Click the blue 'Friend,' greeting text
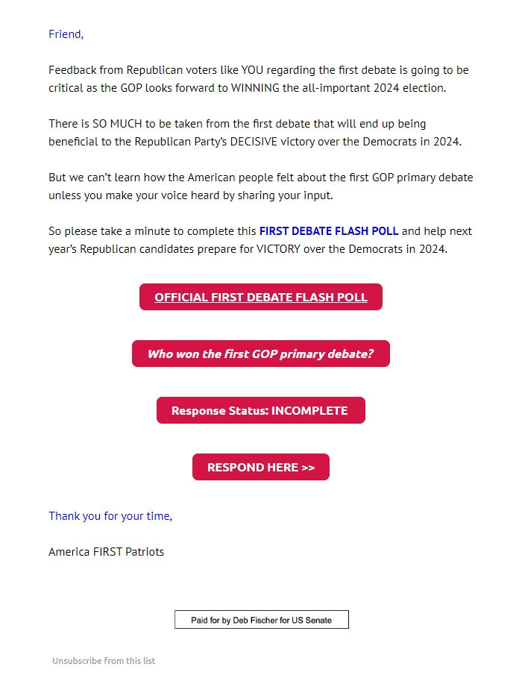 (65, 34)
